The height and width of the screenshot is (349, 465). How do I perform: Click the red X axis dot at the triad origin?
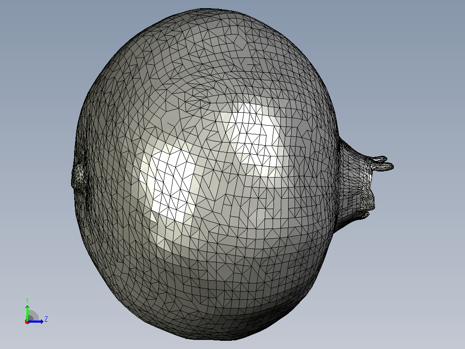pos(27,322)
